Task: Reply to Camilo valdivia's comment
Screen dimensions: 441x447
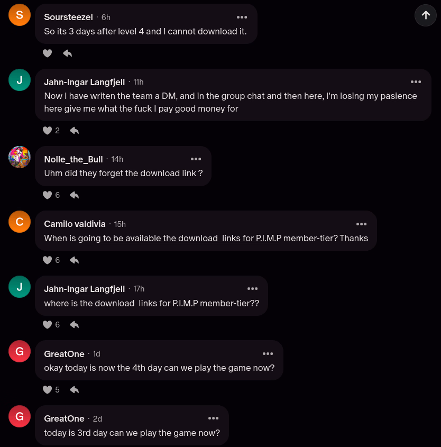Action: click(x=75, y=260)
